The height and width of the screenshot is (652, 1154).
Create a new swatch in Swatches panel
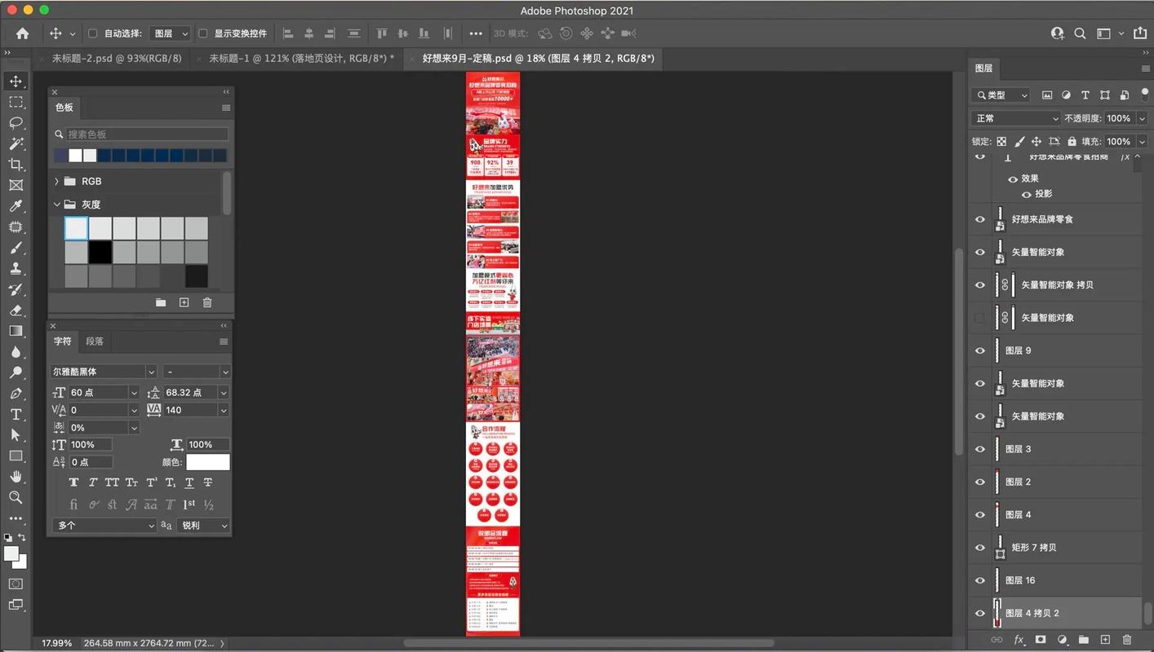(x=184, y=302)
